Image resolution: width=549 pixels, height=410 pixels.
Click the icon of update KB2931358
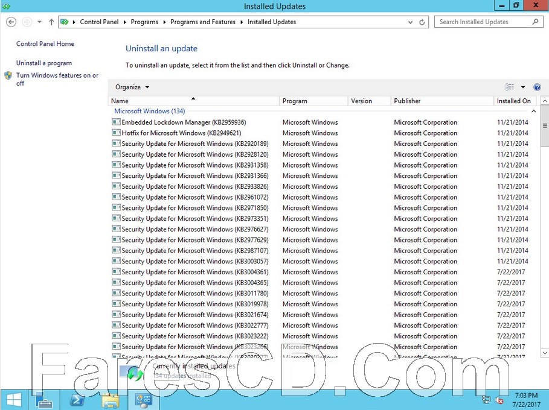pyautogui.click(x=116, y=165)
